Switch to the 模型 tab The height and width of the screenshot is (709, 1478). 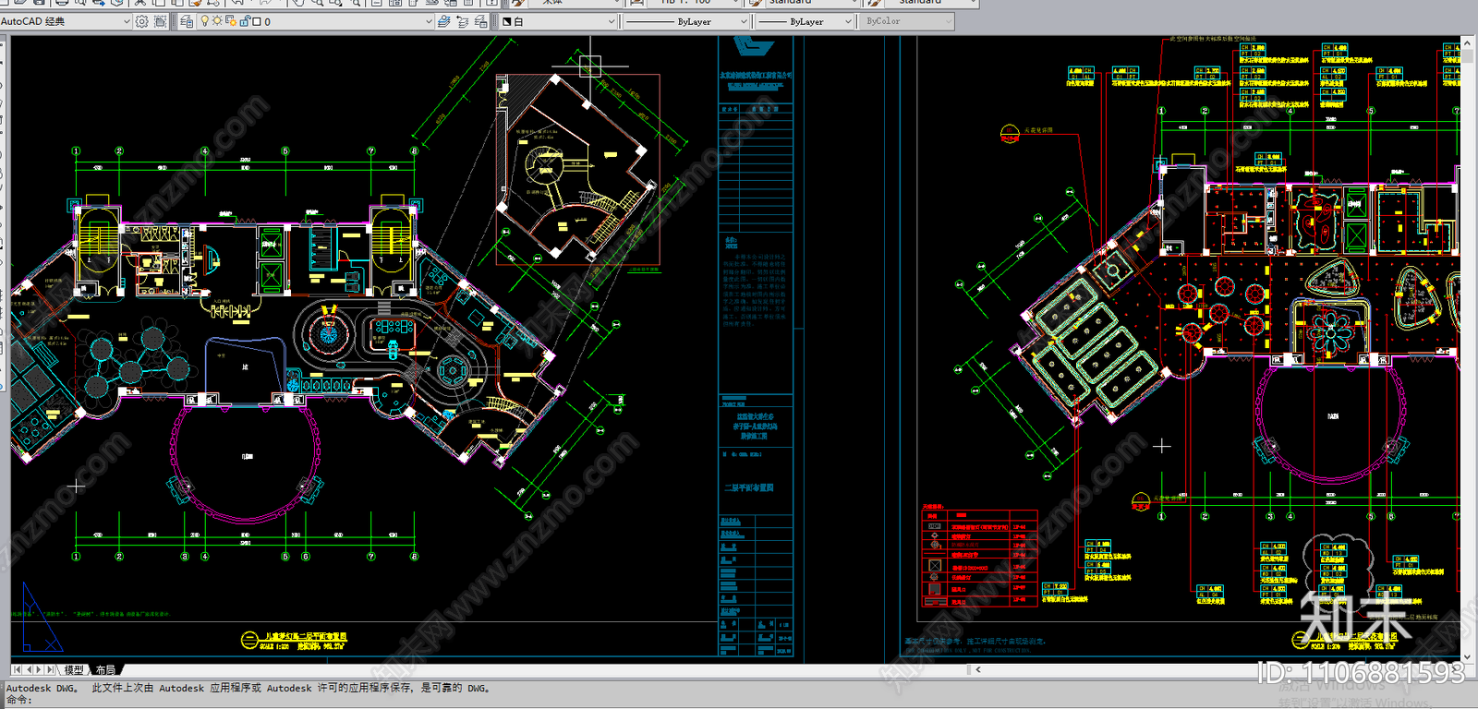pos(74,669)
